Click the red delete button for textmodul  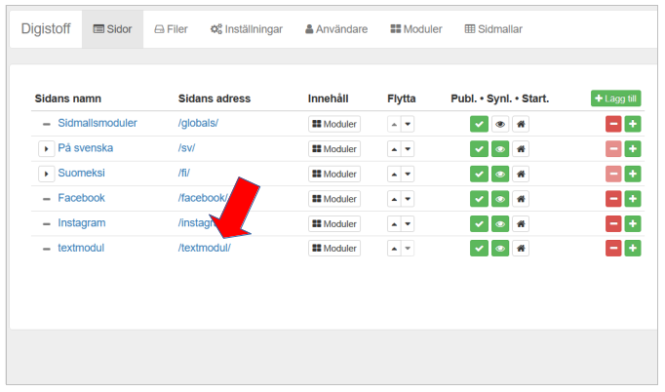tap(613, 249)
